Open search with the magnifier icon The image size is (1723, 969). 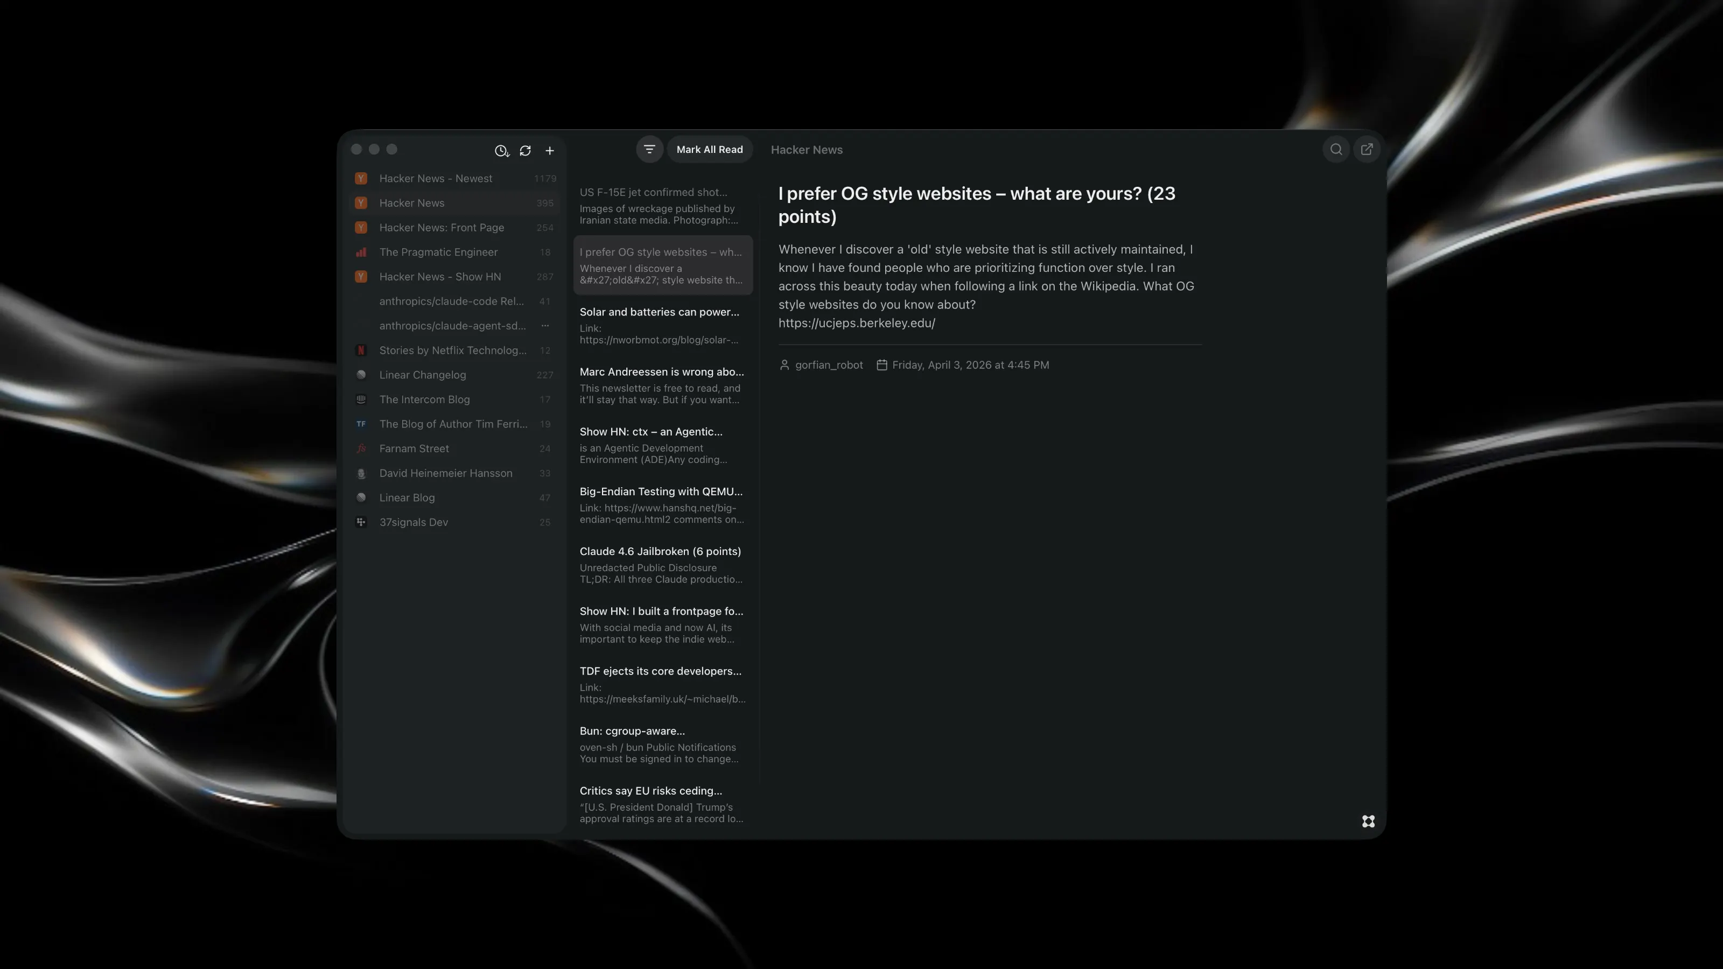tap(1336, 149)
